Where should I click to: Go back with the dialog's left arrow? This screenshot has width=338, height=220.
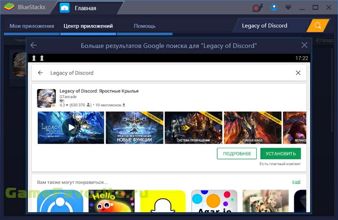[33, 45]
